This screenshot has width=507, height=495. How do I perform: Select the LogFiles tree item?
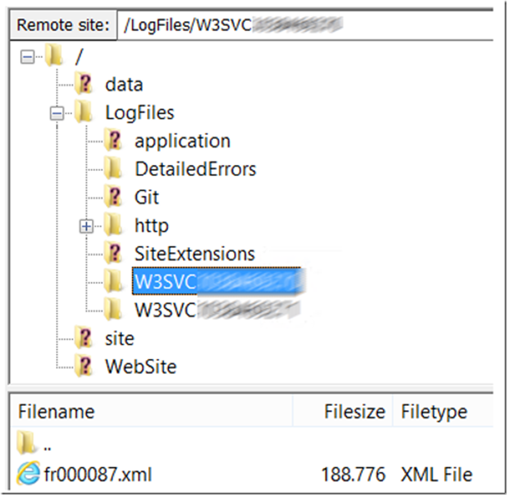tap(140, 112)
